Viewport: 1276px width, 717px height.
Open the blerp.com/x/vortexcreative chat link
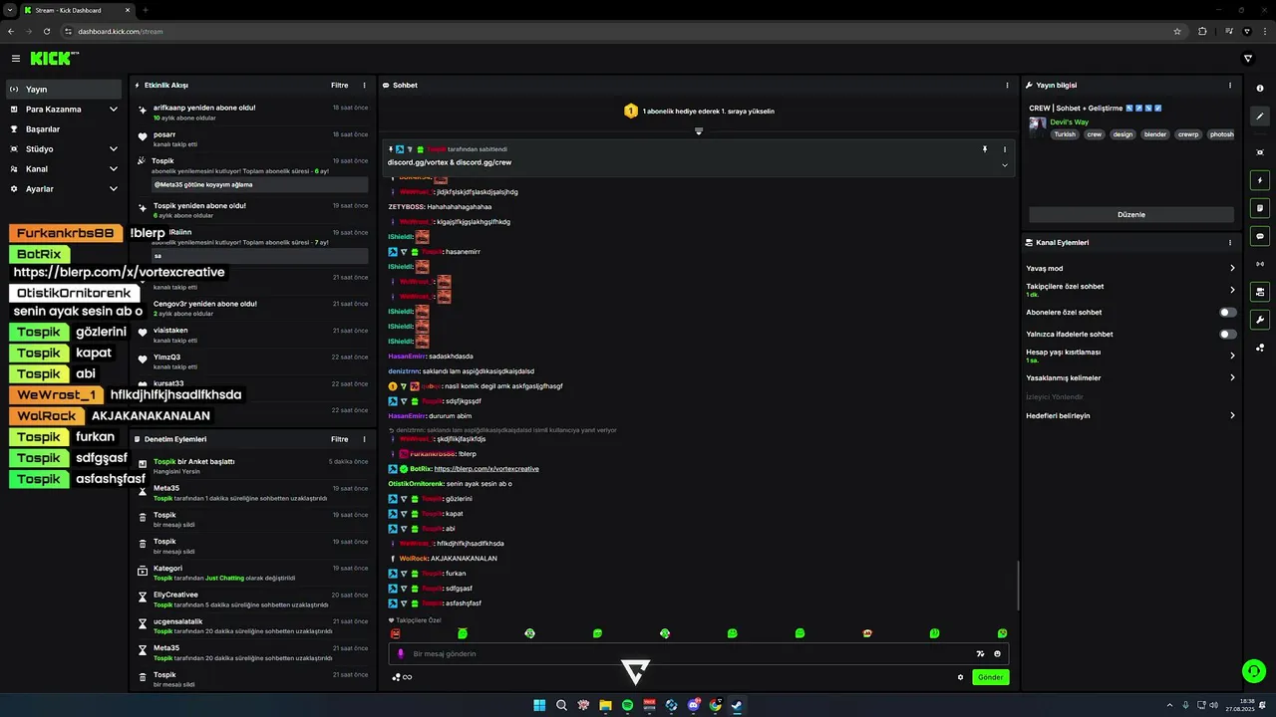pos(486,469)
